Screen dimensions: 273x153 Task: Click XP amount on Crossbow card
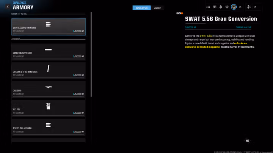78,94
